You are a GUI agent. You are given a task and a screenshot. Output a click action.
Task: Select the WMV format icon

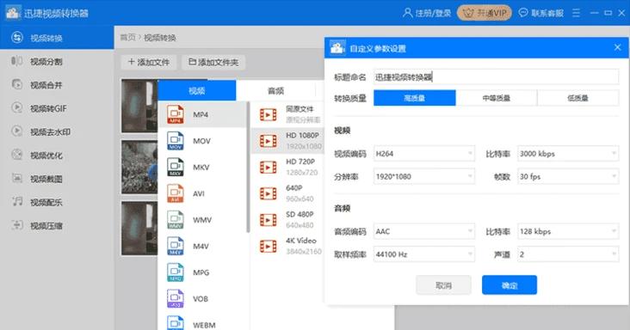coord(176,220)
